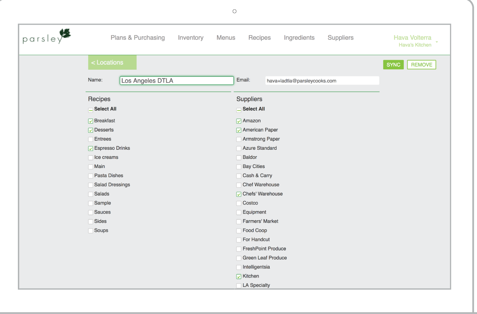This screenshot has width=477, height=314.
Task: Open the Suppliers navigation item
Action: tap(340, 38)
